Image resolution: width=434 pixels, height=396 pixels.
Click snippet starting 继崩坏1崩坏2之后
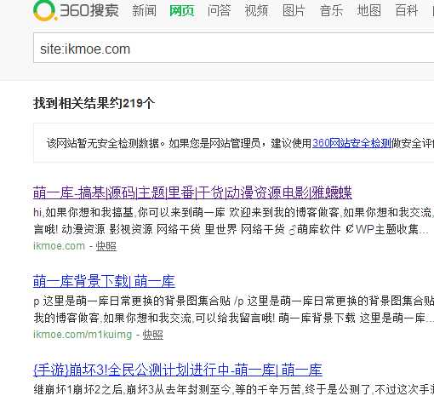233,389
